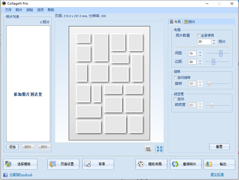Close the CollageIt Pro window
Image resolution: width=239 pixels, height=180 pixels.
[x=232, y=4]
